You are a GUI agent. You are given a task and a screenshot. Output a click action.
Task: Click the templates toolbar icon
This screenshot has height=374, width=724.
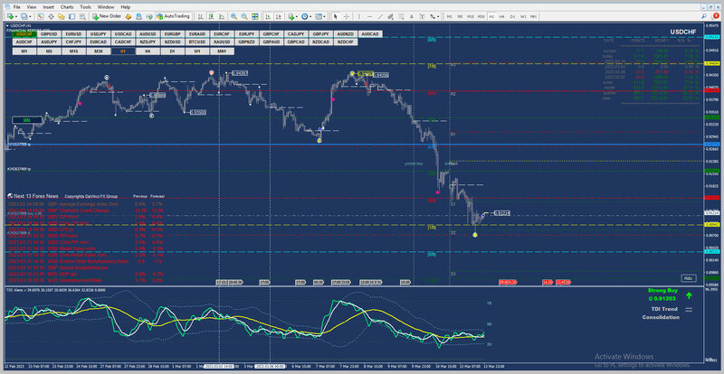(319, 16)
